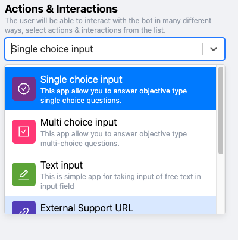Choose the Multi choice input option
This screenshot has width=238, height=240.
tap(110, 132)
